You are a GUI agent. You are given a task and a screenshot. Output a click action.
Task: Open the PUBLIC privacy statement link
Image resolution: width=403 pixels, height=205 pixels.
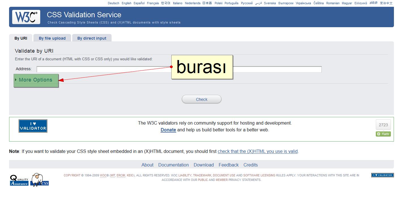[x=203, y=180]
